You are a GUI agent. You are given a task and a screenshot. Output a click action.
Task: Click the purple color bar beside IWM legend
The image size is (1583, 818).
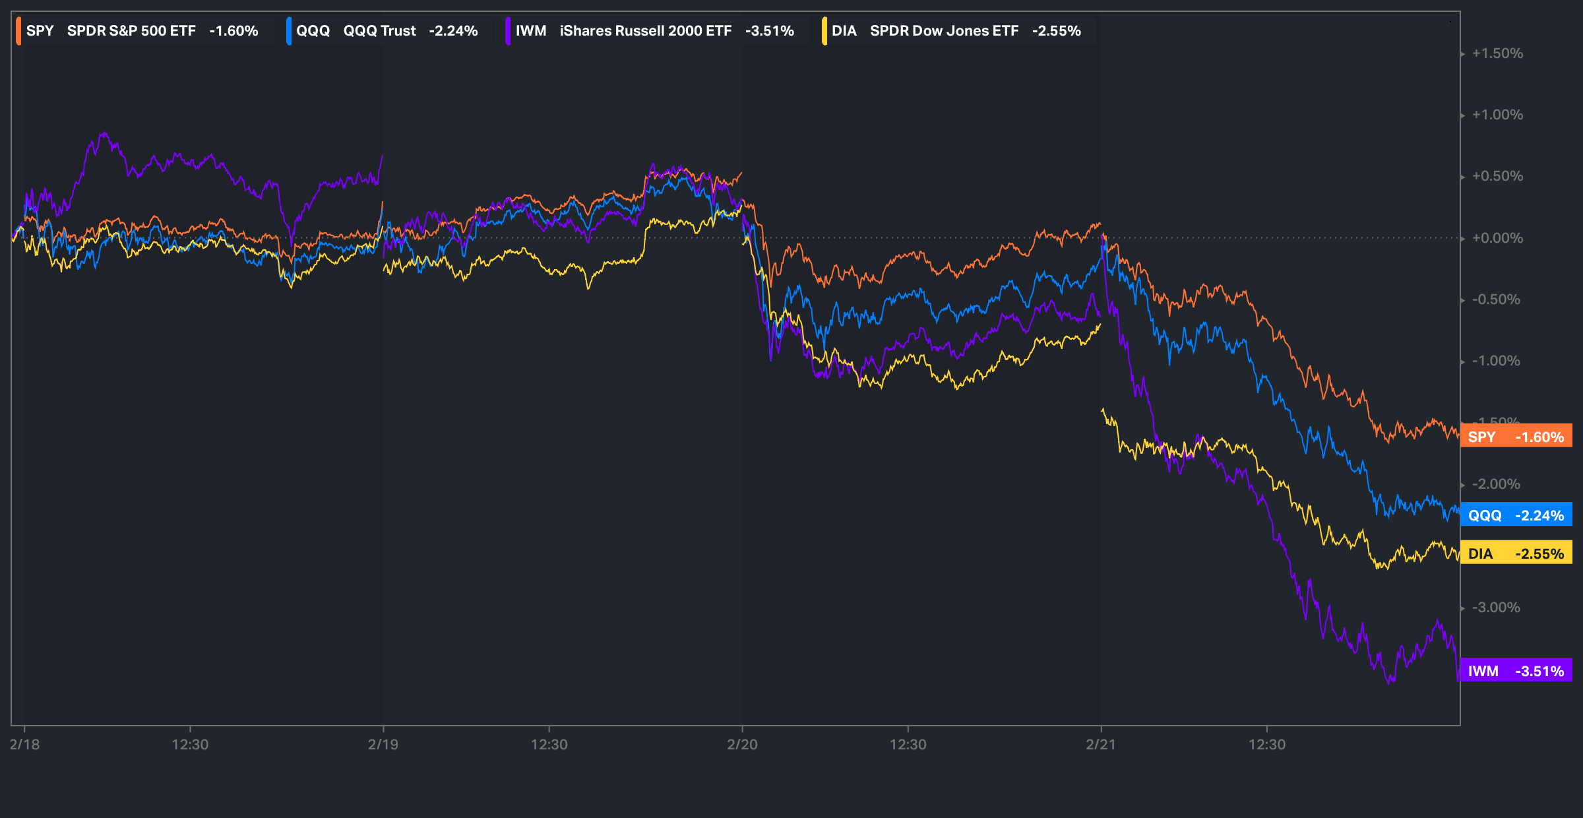pos(508,31)
